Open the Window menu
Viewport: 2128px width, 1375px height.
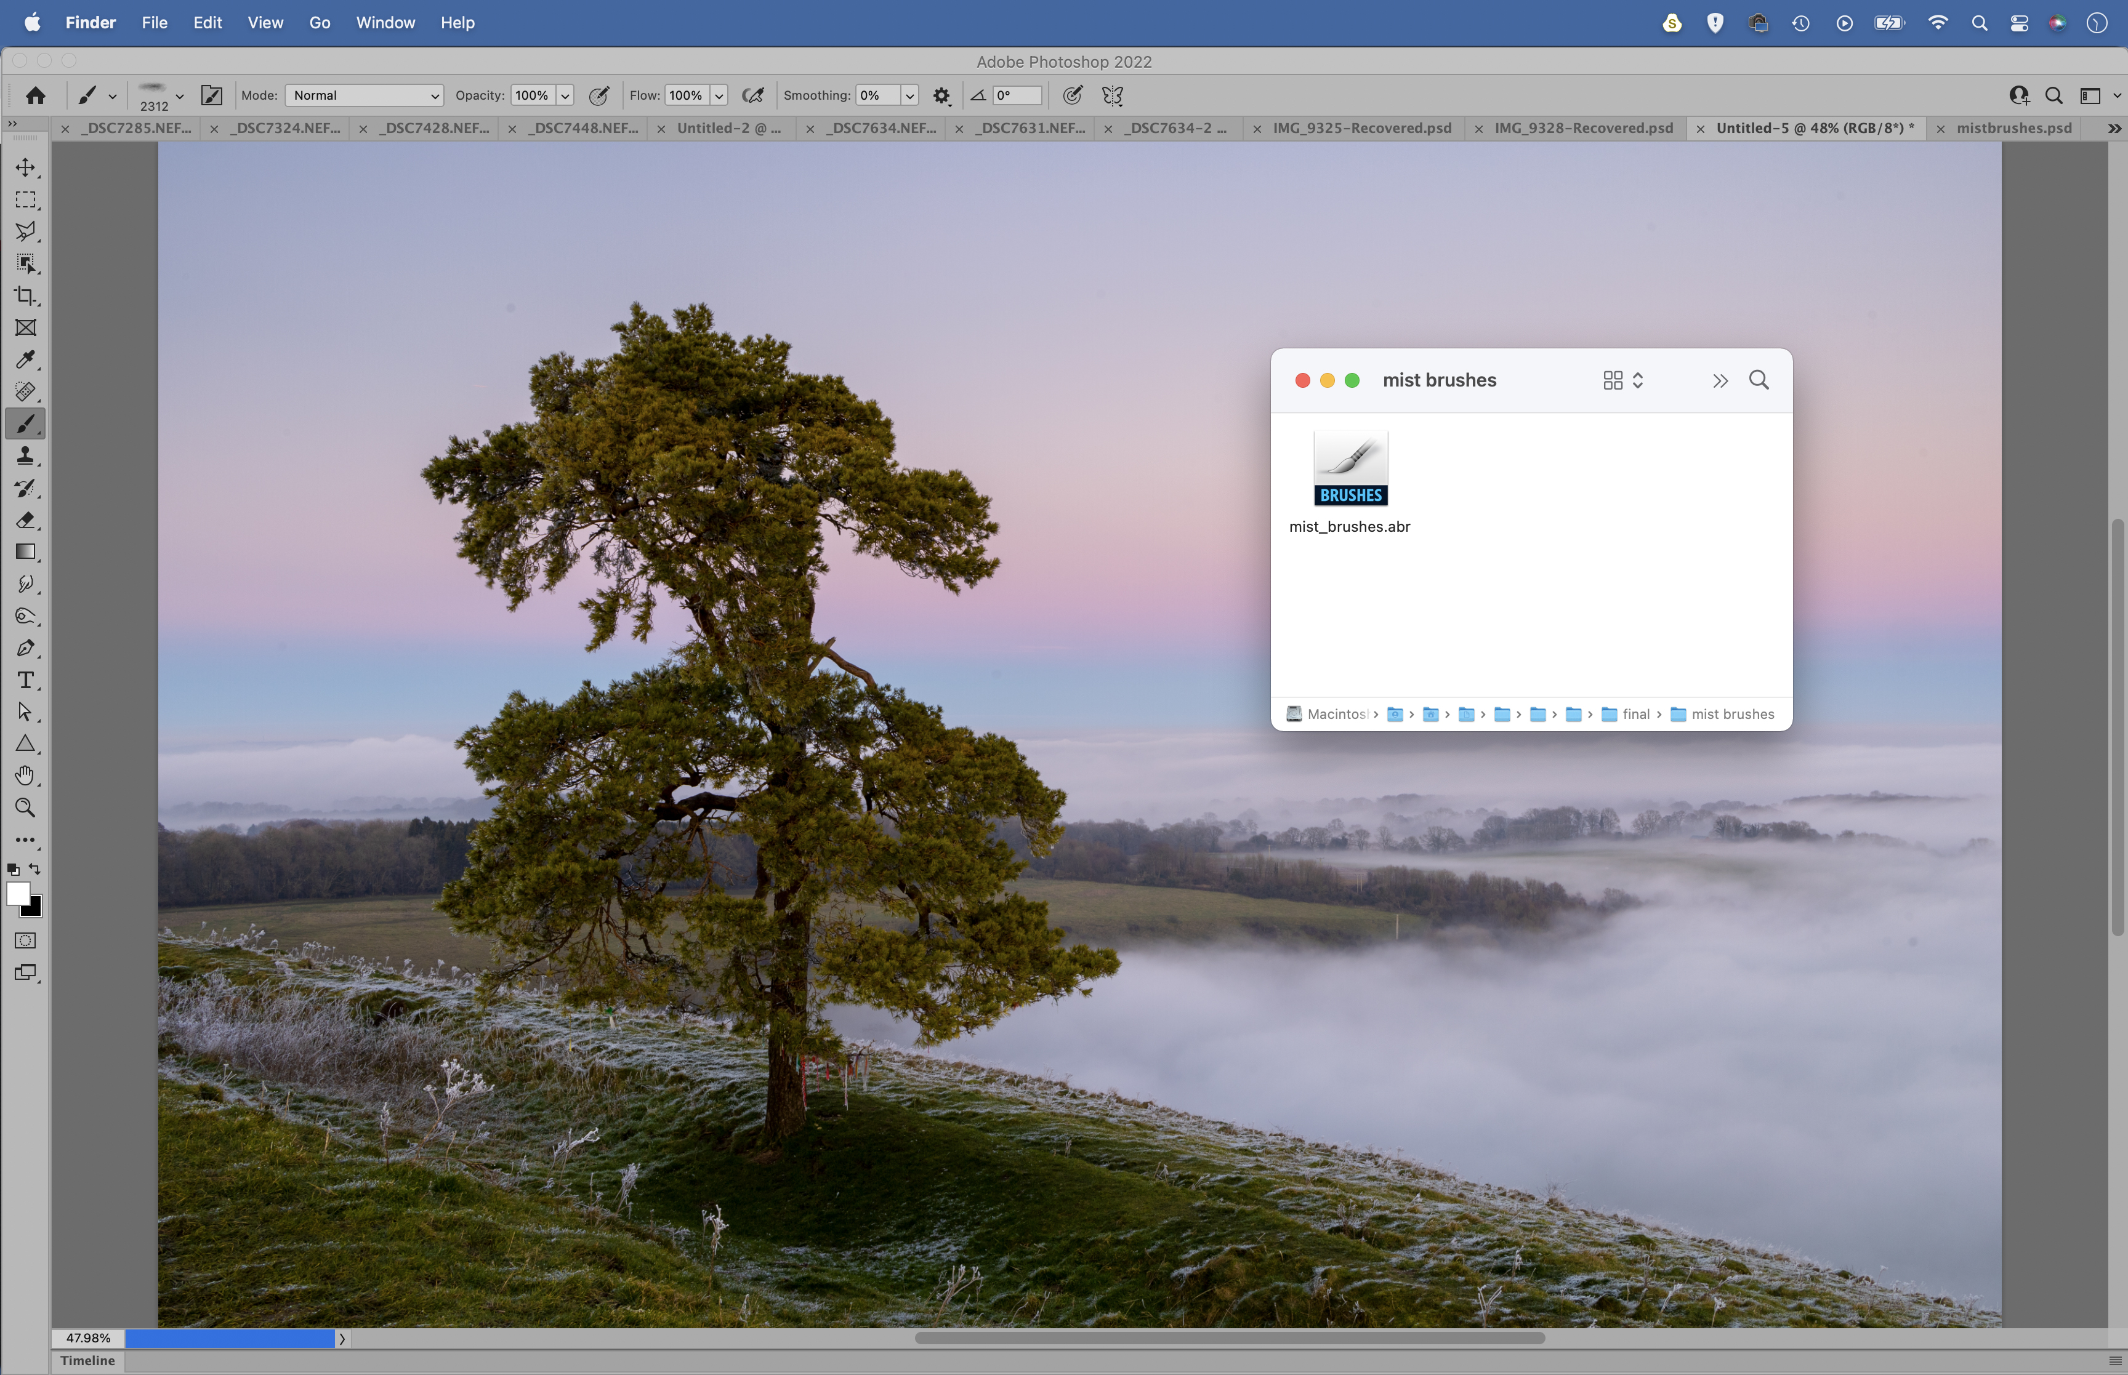(385, 22)
